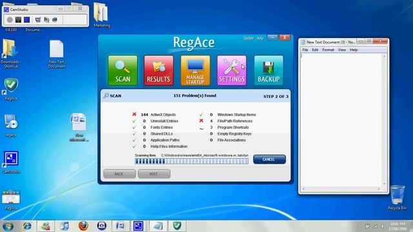Open the View menu in Notepad
The height and width of the screenshot is (232, 413).
[341, 50]
